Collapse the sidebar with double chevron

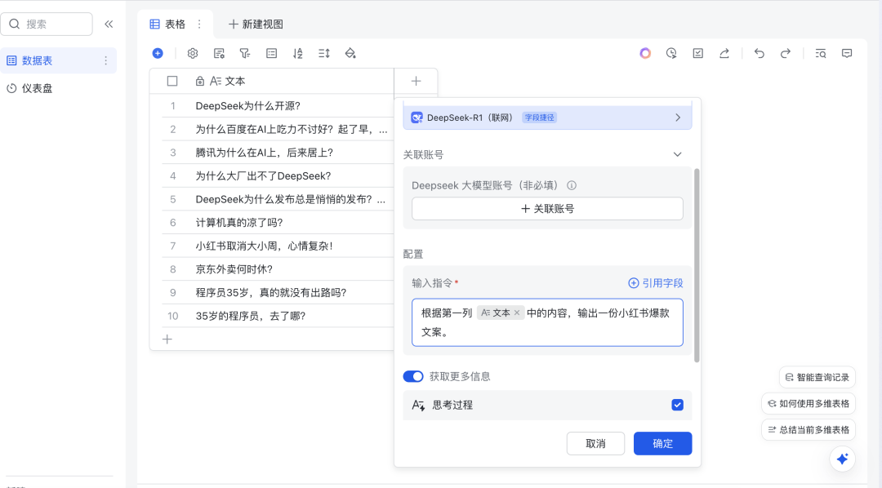[109, 24]
